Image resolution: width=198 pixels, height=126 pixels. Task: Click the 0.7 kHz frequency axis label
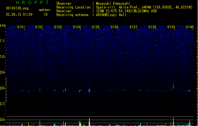(x=3, y=104)
